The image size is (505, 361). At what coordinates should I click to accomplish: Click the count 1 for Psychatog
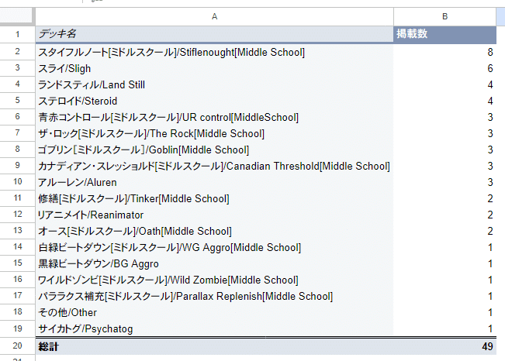[x=444, y=328]
